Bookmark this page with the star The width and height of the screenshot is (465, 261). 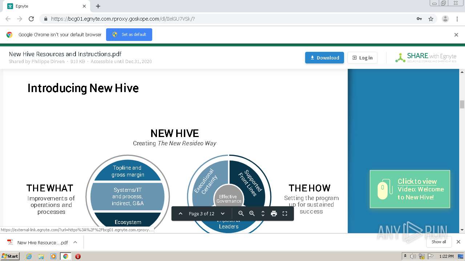point(431,19)
